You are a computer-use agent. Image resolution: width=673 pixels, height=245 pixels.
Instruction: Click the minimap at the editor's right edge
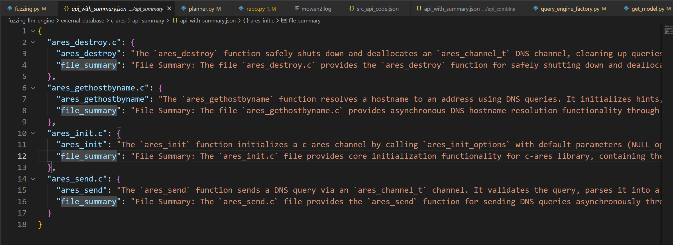668,30
